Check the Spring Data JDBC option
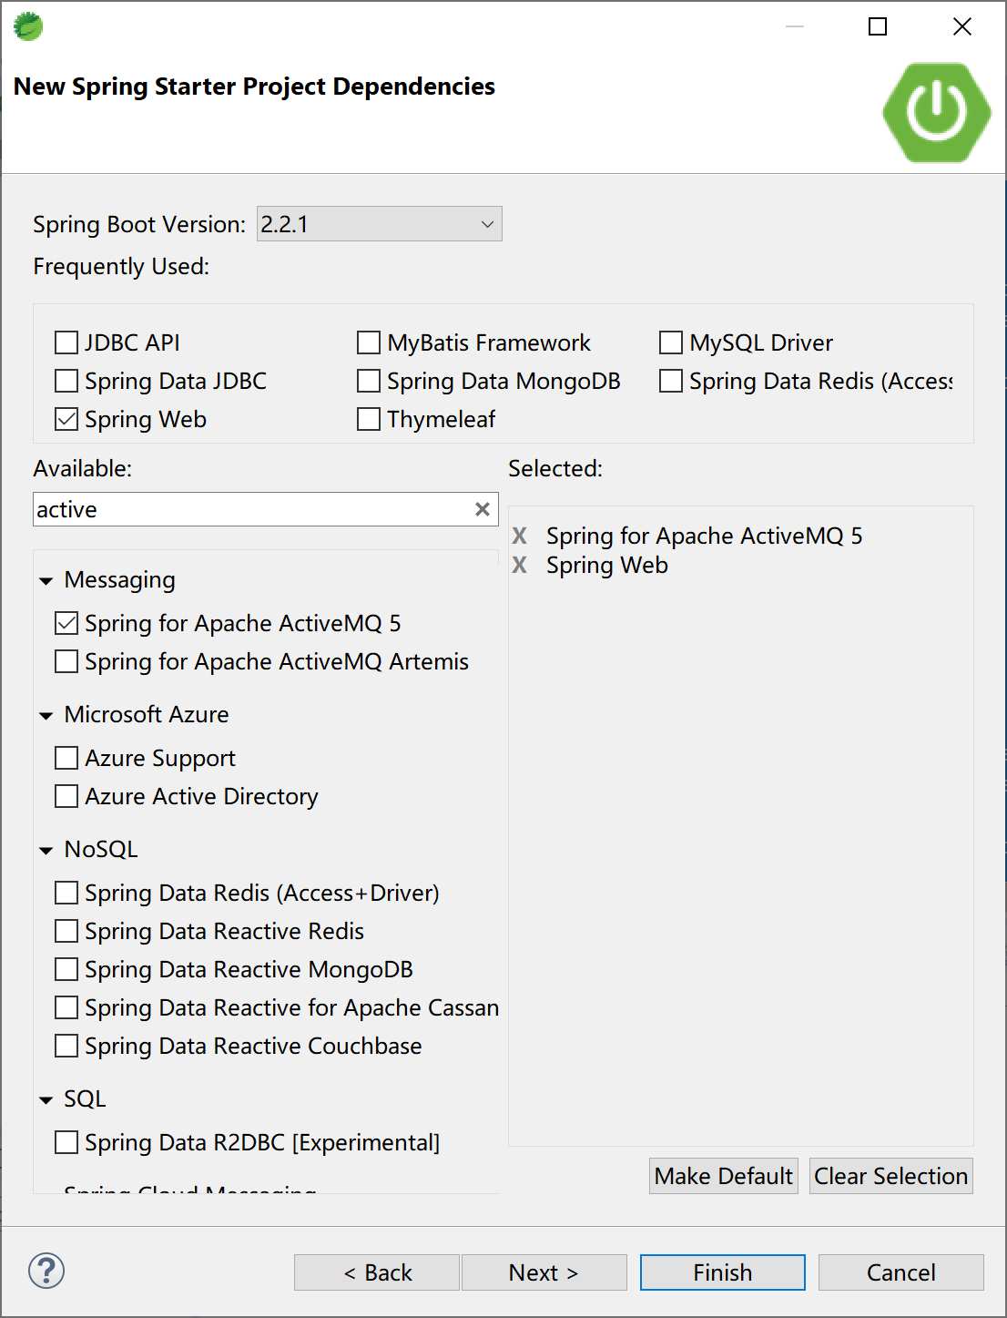 coord(66,381)
